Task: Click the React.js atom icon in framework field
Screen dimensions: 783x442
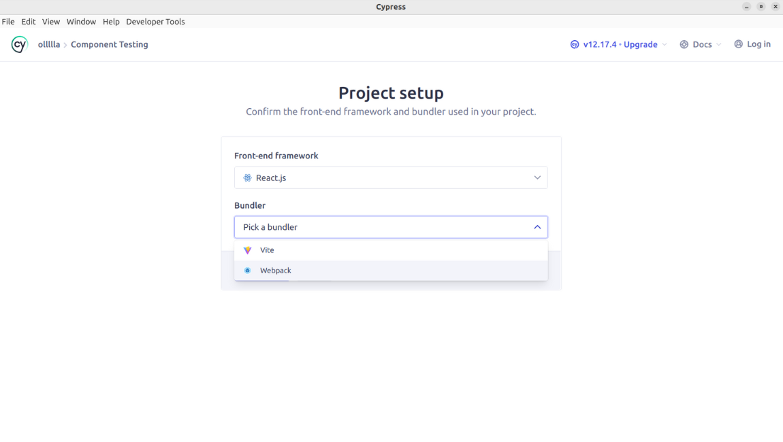Action: [x=246, y=177]
